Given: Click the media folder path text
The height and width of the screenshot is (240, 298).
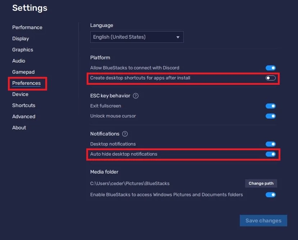Looking at the screenshot, I should pyautogui.click(x=130, y=184).
